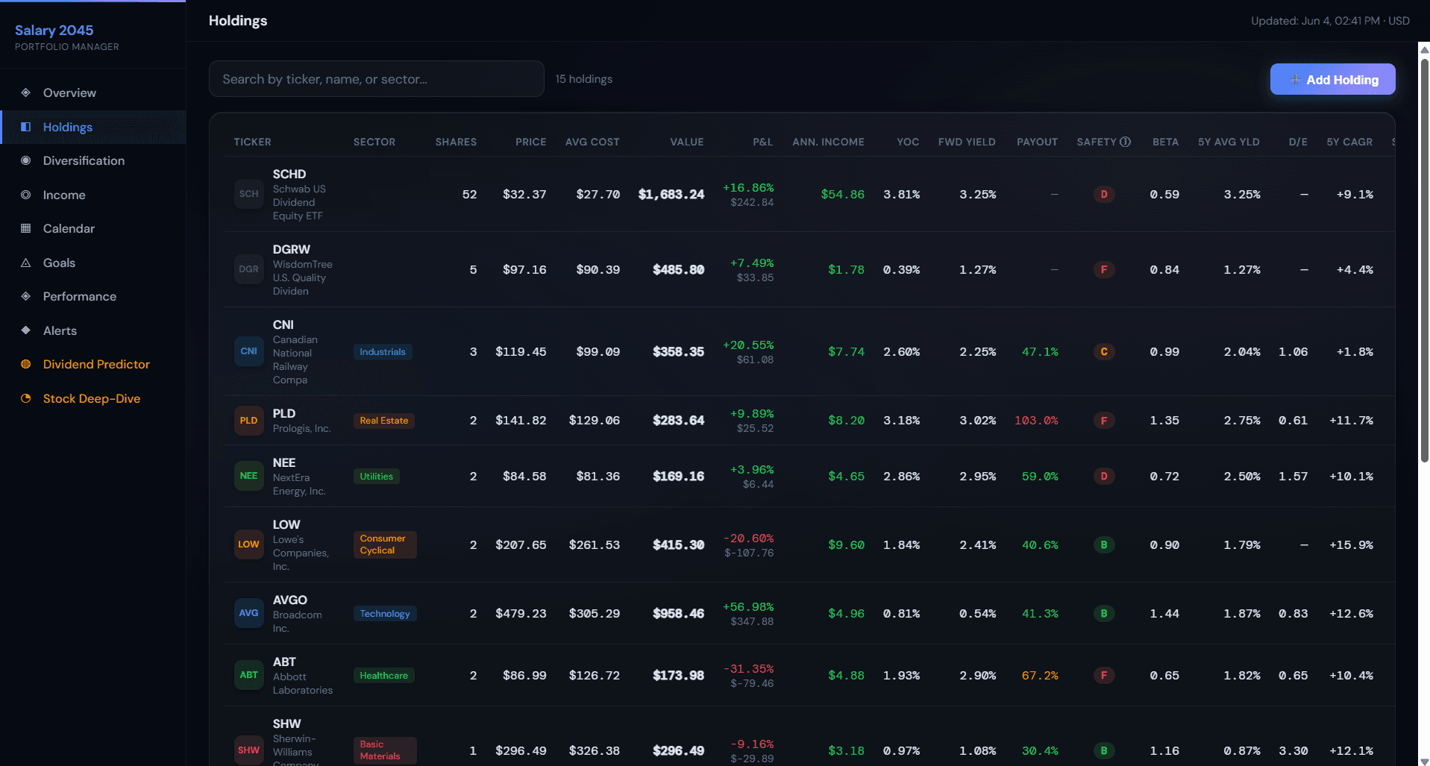The width and height of the screenshot is (1430, 766).
Task: Focus the holdings search field
Action: [x=377, y=79]
